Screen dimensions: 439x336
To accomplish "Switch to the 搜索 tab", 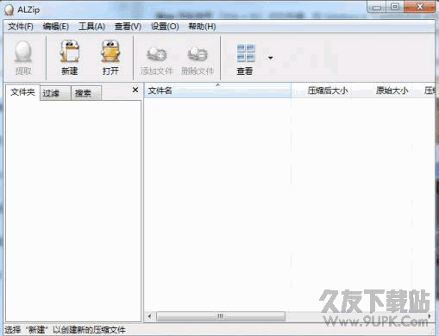I will (86, 93).
